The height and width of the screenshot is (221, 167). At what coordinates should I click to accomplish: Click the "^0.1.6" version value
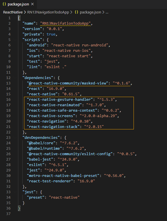click(121, 83)
